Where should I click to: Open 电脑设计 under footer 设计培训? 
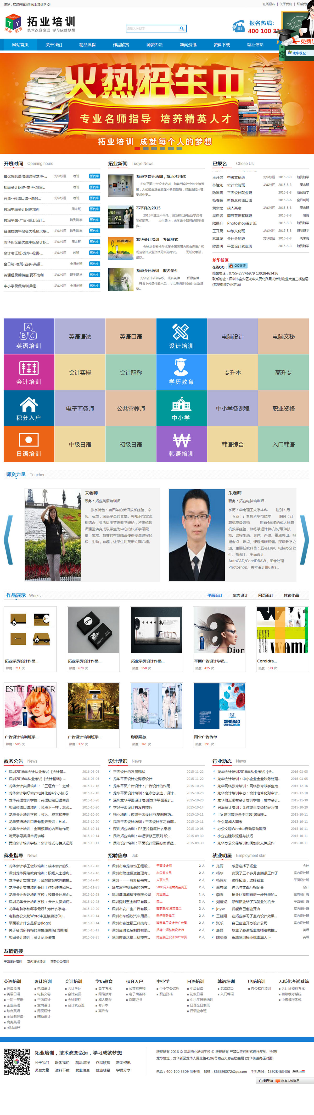[44, 988]
